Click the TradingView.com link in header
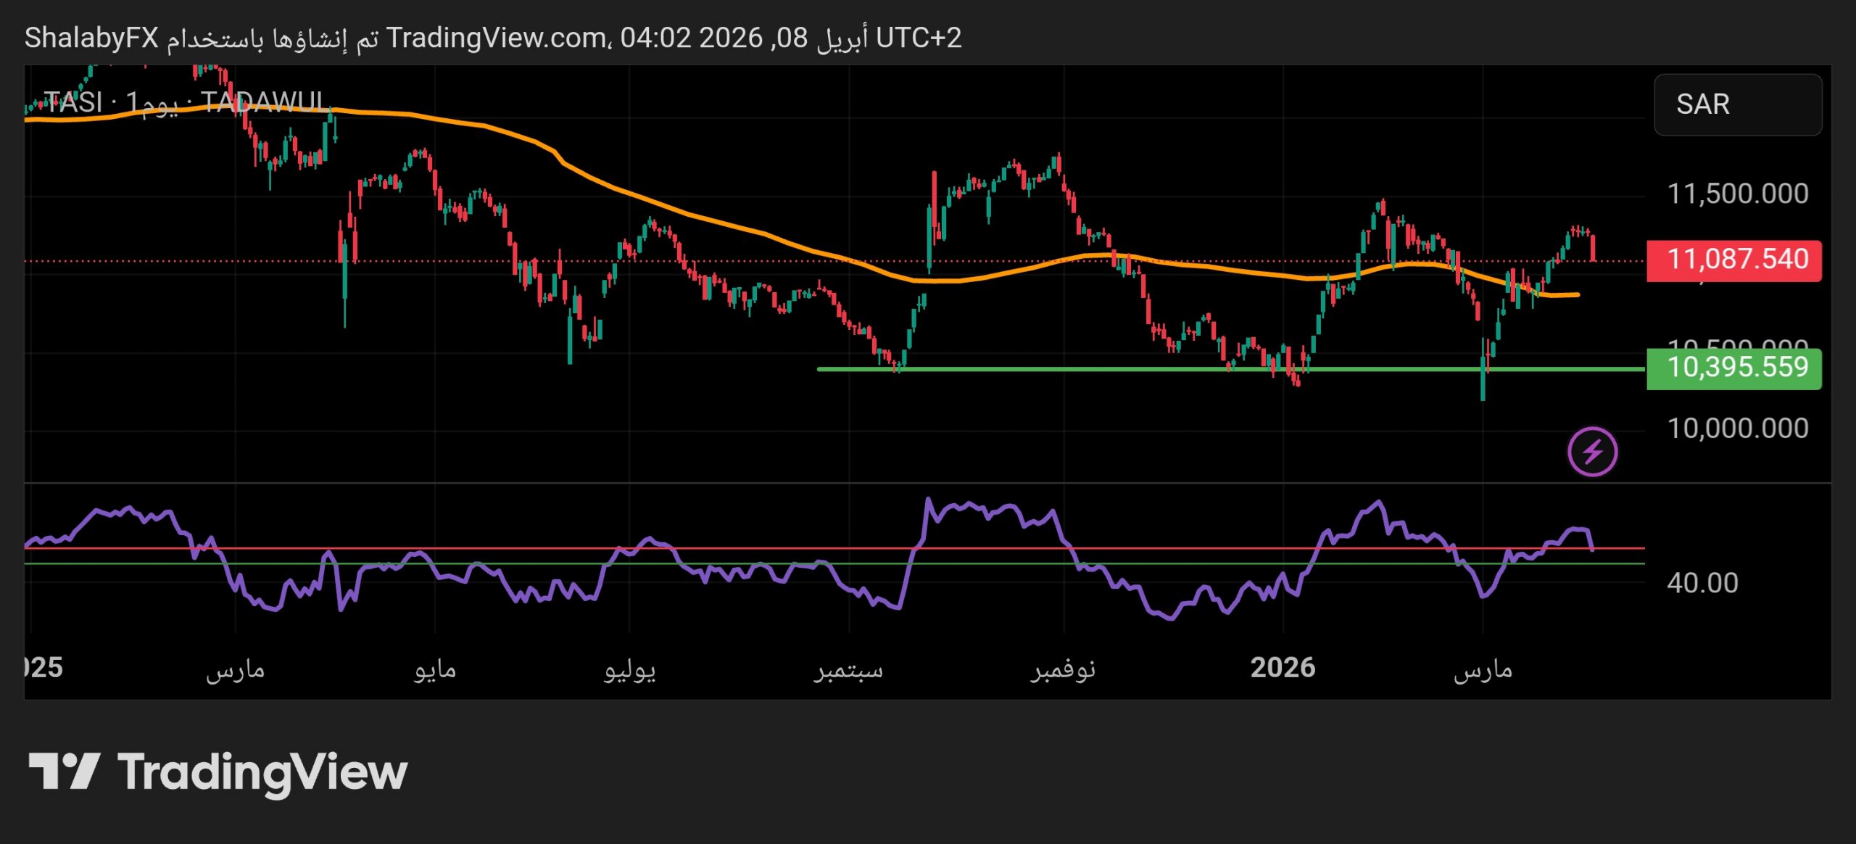1856x844 pixels. pyautogui.click(x=496, y=38)
